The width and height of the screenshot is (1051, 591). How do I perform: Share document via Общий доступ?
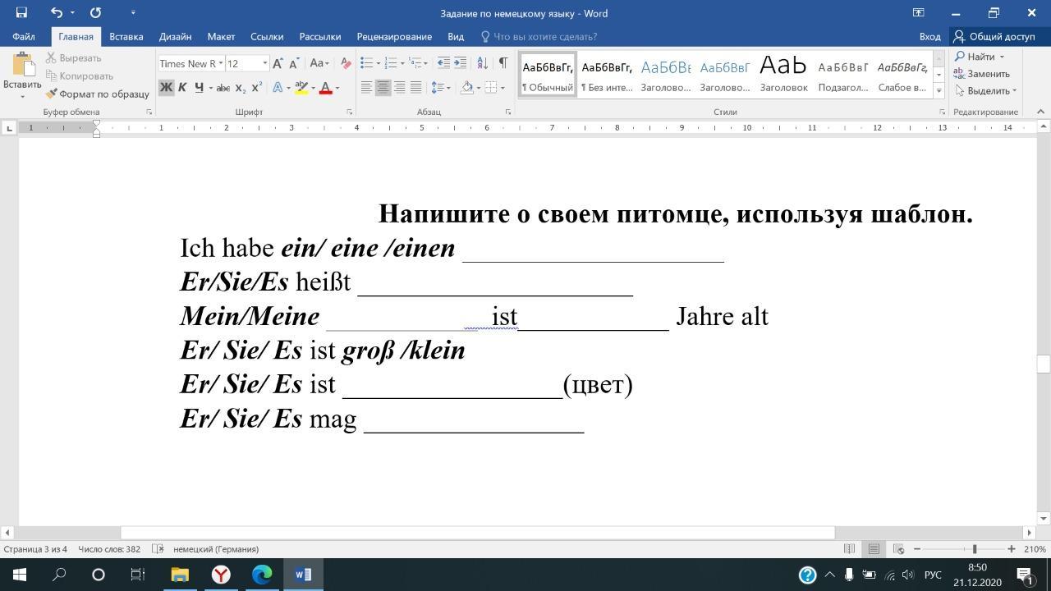(x=994, y=37)
